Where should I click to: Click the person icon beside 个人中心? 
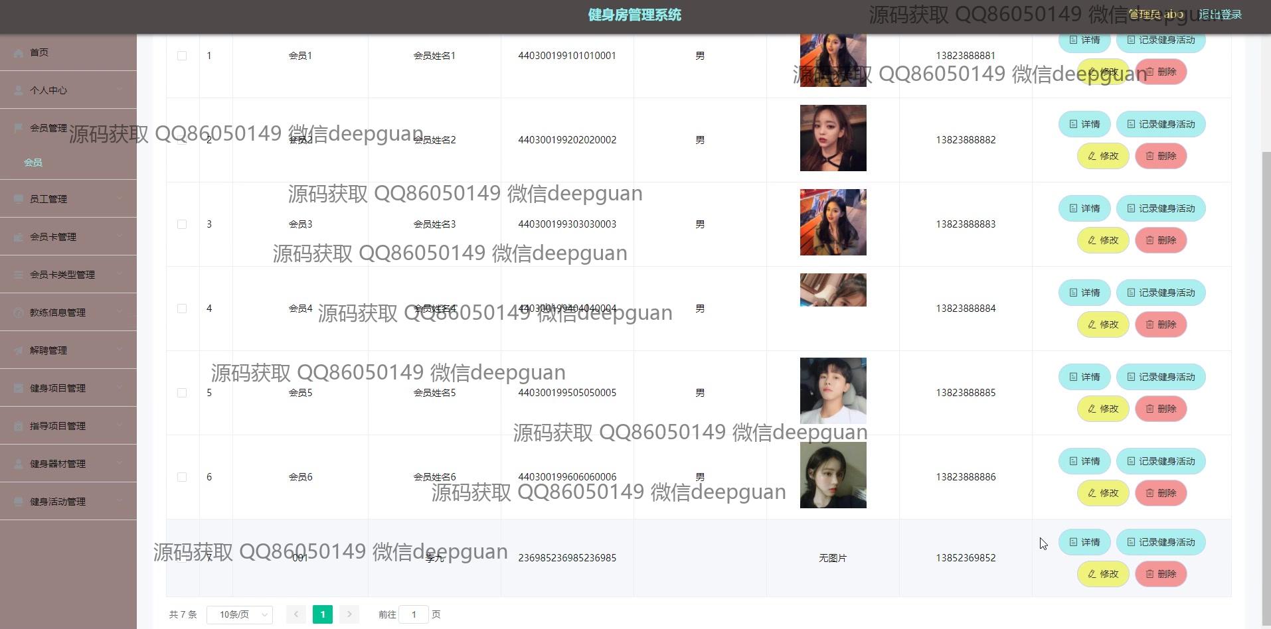[19, 90]
